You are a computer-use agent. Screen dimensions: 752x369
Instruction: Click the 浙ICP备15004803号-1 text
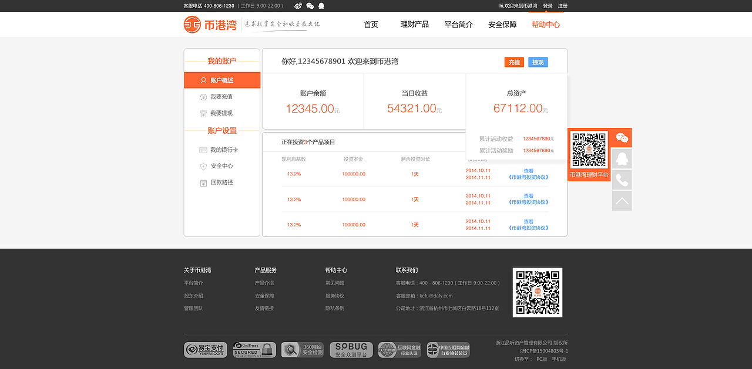[x=544, y=351]
